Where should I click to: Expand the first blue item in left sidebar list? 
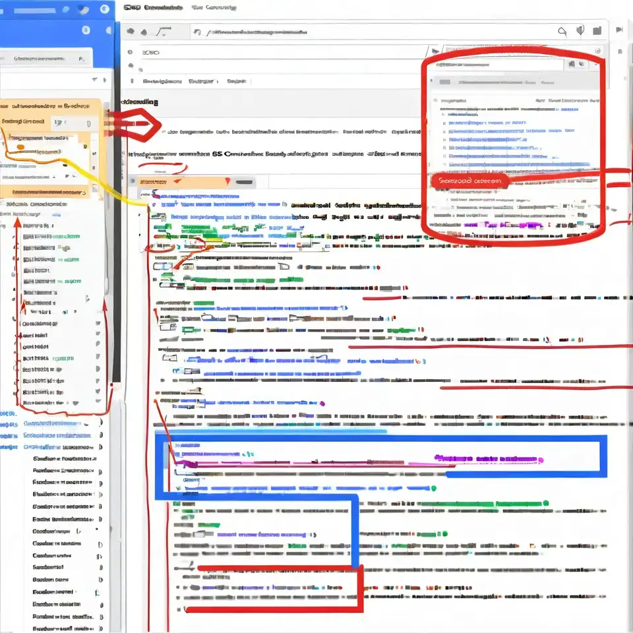coord(100,423)
